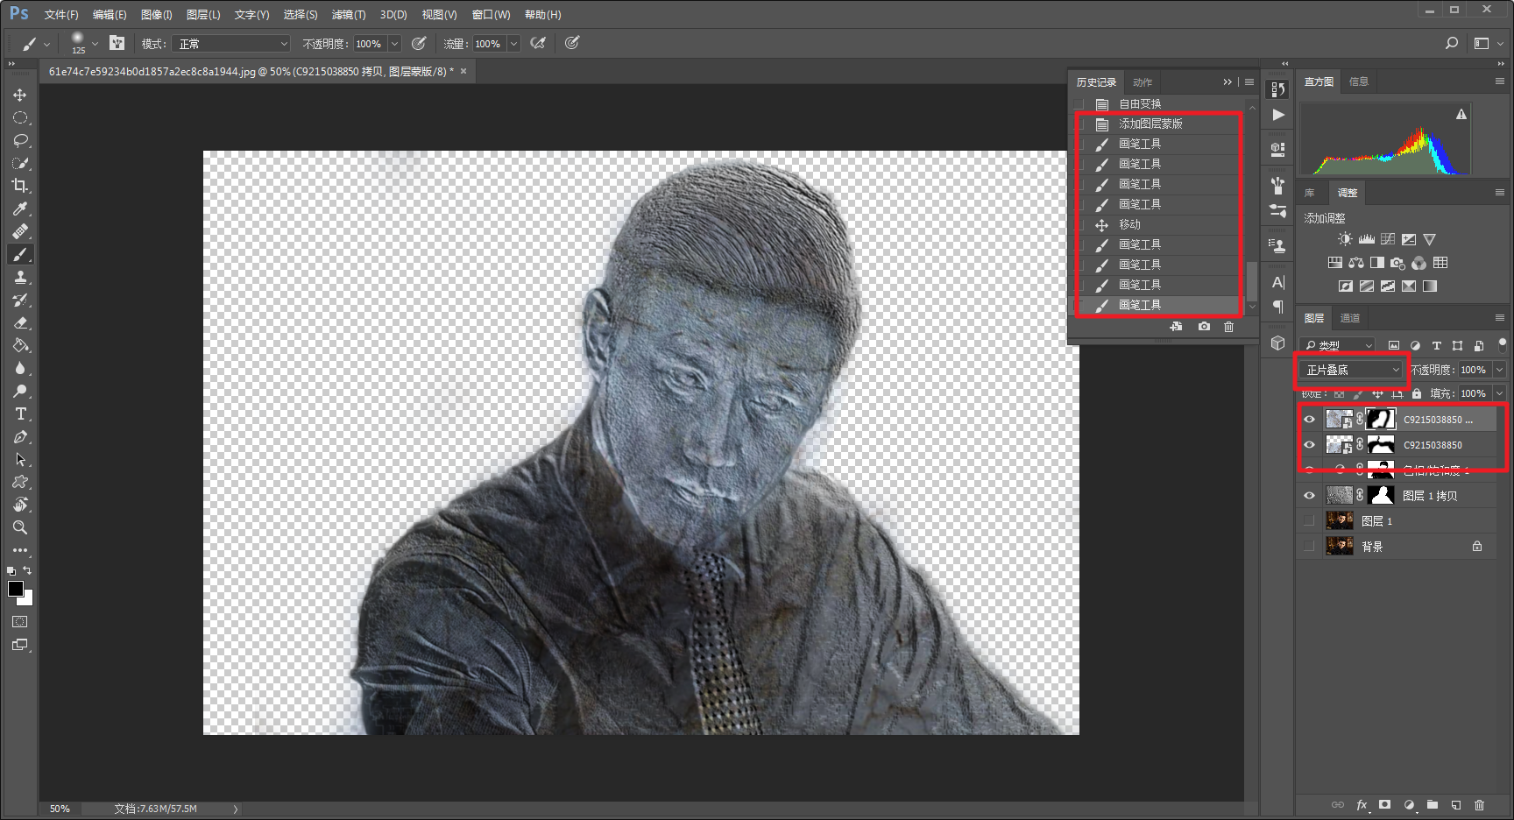
Task: Open the 文件(F) menu
Action: [x=61, y=15]
